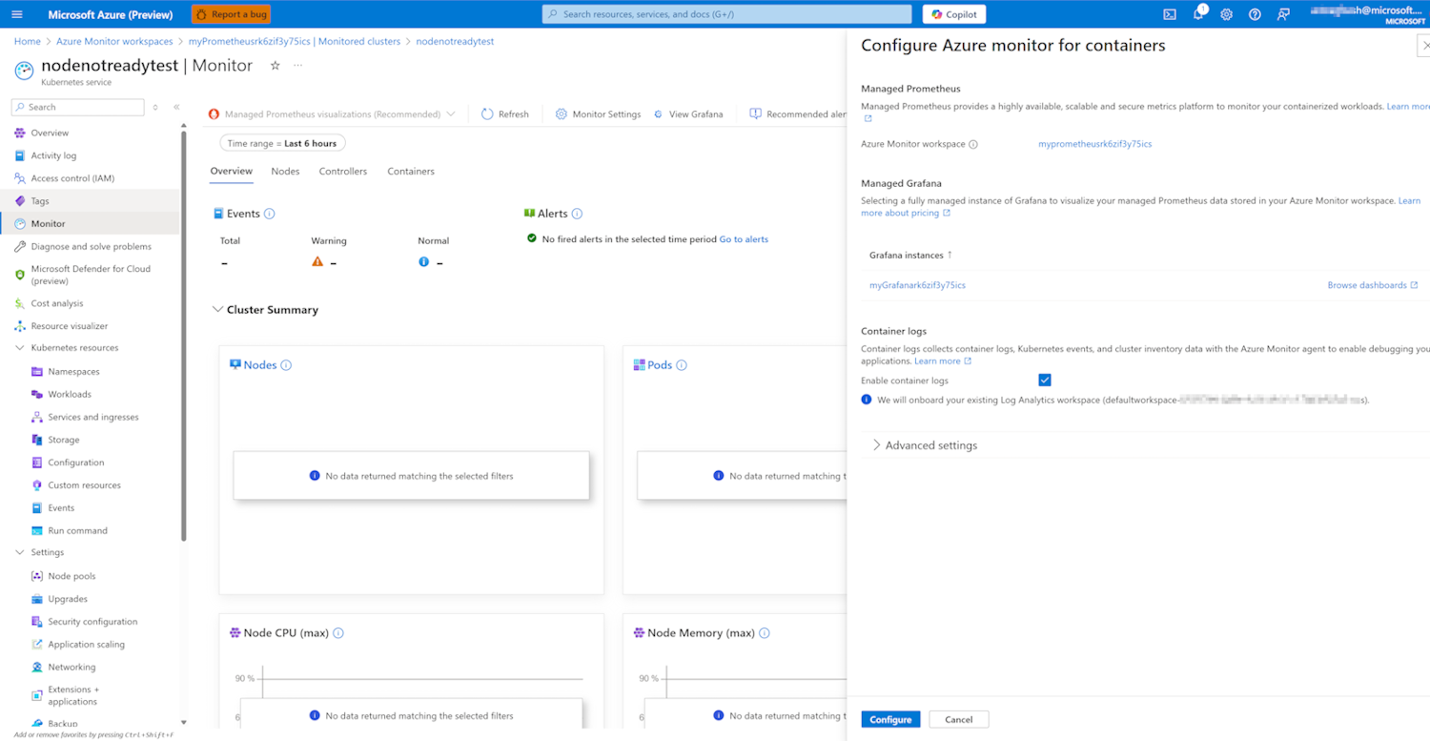The image size is (1430, 741).
Task: Collapse Kubernetes resources menu group
Action: 20,348
